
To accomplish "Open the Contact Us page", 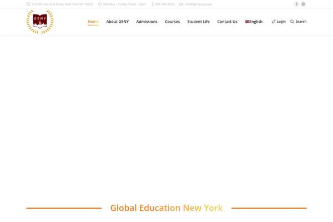I will point(227,22).
